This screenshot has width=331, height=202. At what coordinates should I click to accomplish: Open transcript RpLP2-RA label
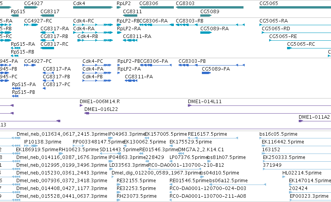[x=129, y=29]
